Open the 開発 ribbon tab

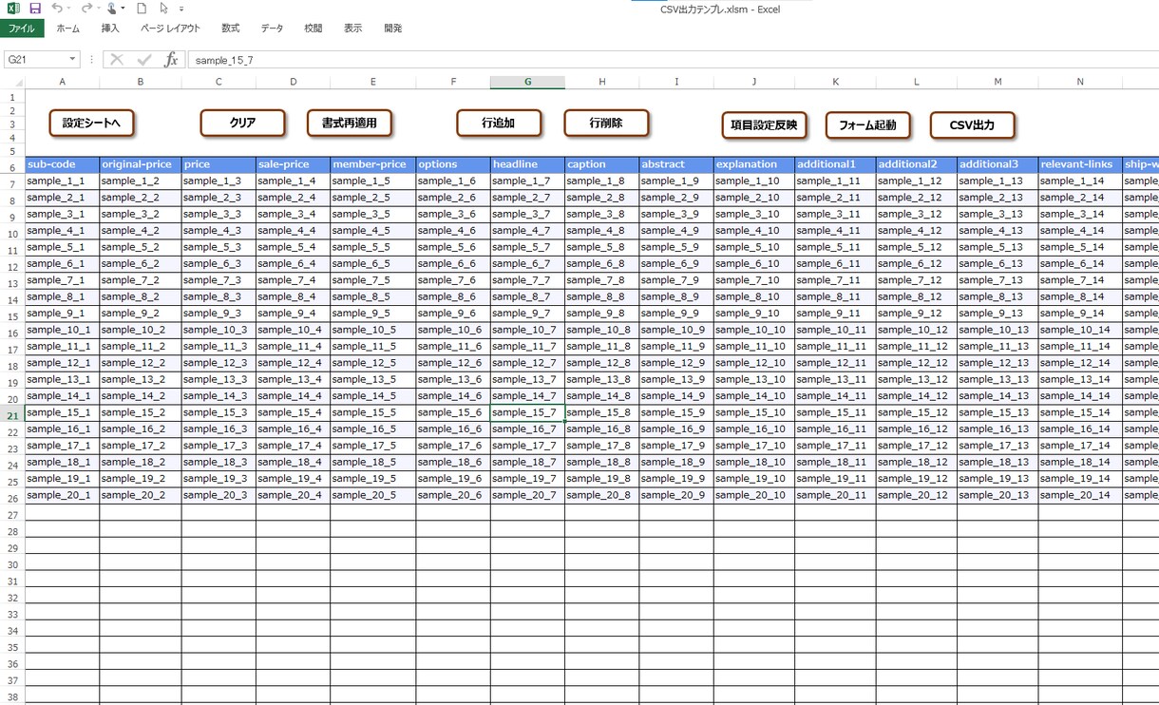pyautogui.click(x=393, y=29)
